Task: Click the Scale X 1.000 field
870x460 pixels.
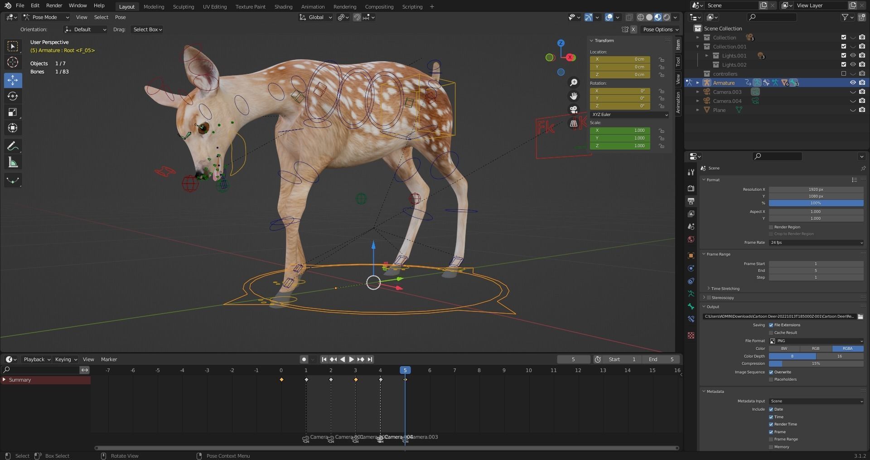Action: 620,131
